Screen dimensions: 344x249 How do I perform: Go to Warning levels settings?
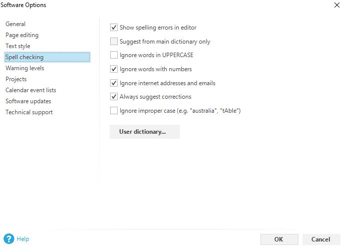[x=25, y=68]
